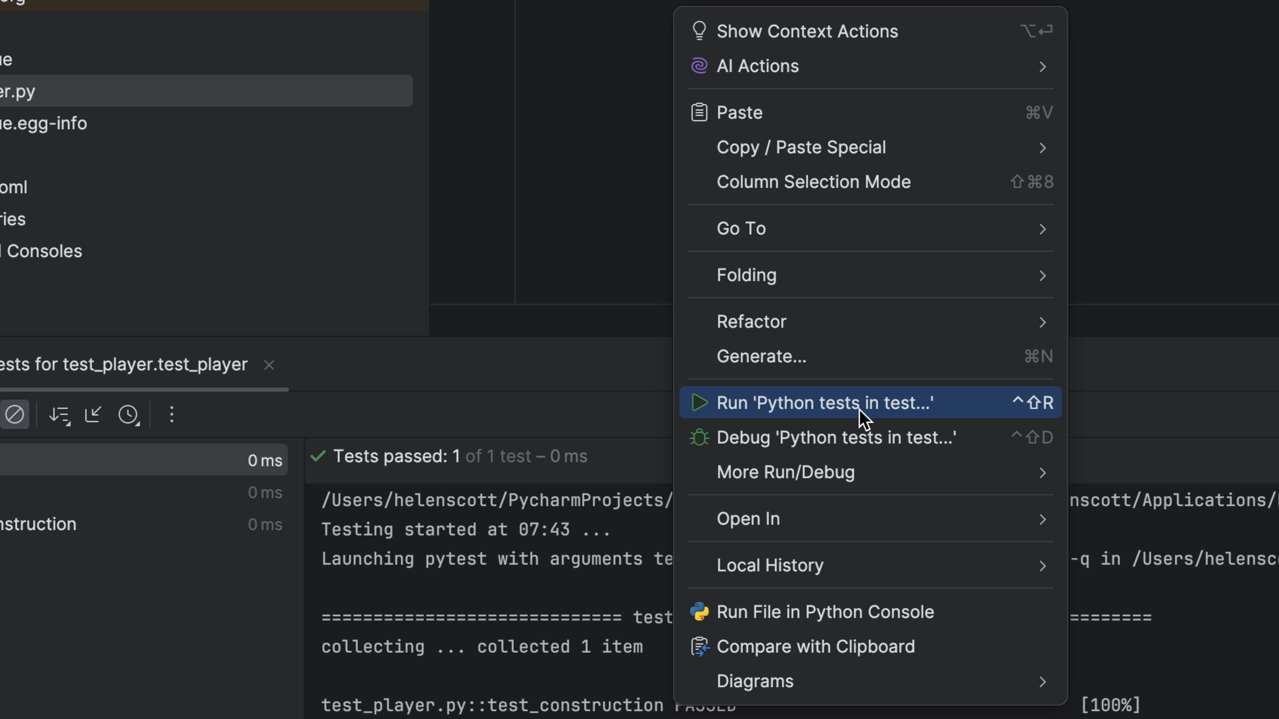Click the Compare with Clipboard button
Viewport: 1279px width, 719px height.
[x=815, y=646]
